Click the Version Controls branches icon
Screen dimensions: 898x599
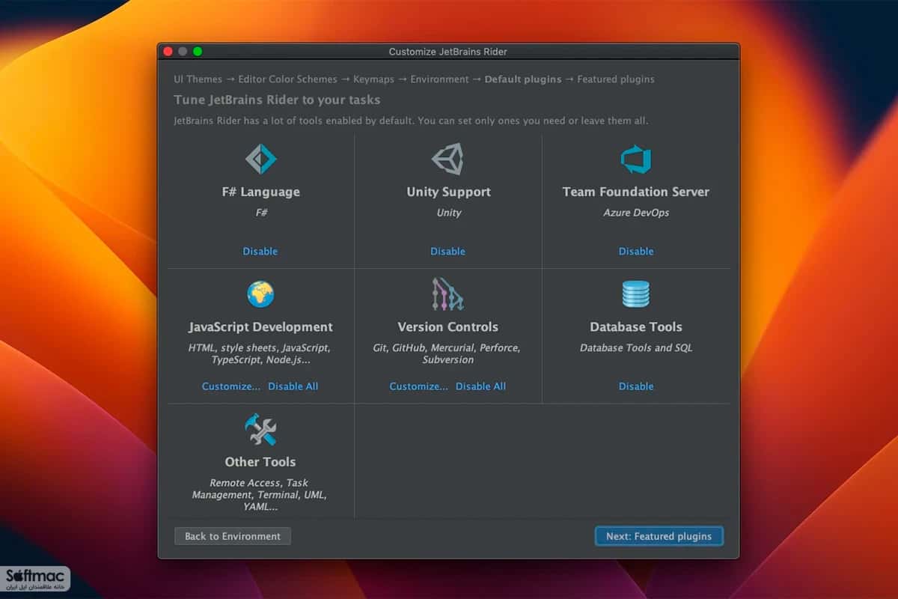tap(448, 294)
